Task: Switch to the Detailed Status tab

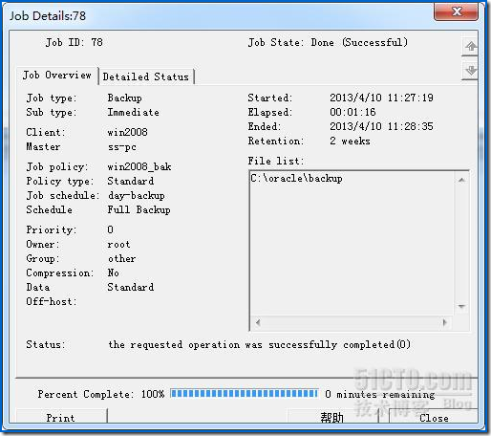Action: click(x=146, y=76)
